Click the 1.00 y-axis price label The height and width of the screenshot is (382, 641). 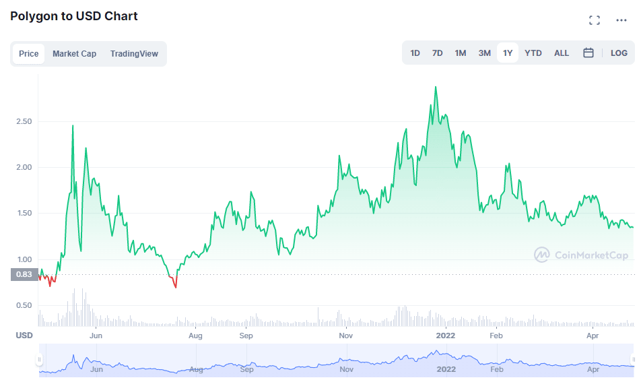click(24, 259)
